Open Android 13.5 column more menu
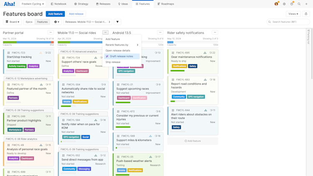This screenshot has width=313, height=176. tap(160, 33)
